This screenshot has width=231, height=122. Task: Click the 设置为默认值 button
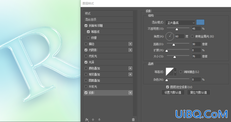pos(173,93)
